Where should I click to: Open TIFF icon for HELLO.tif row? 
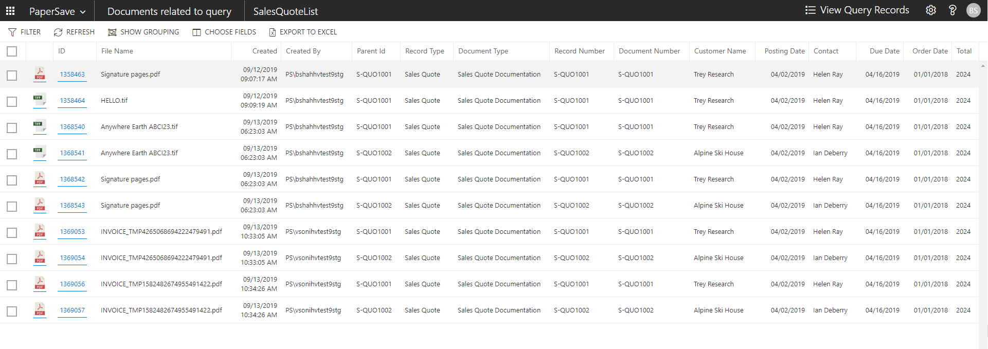[40, 100]
